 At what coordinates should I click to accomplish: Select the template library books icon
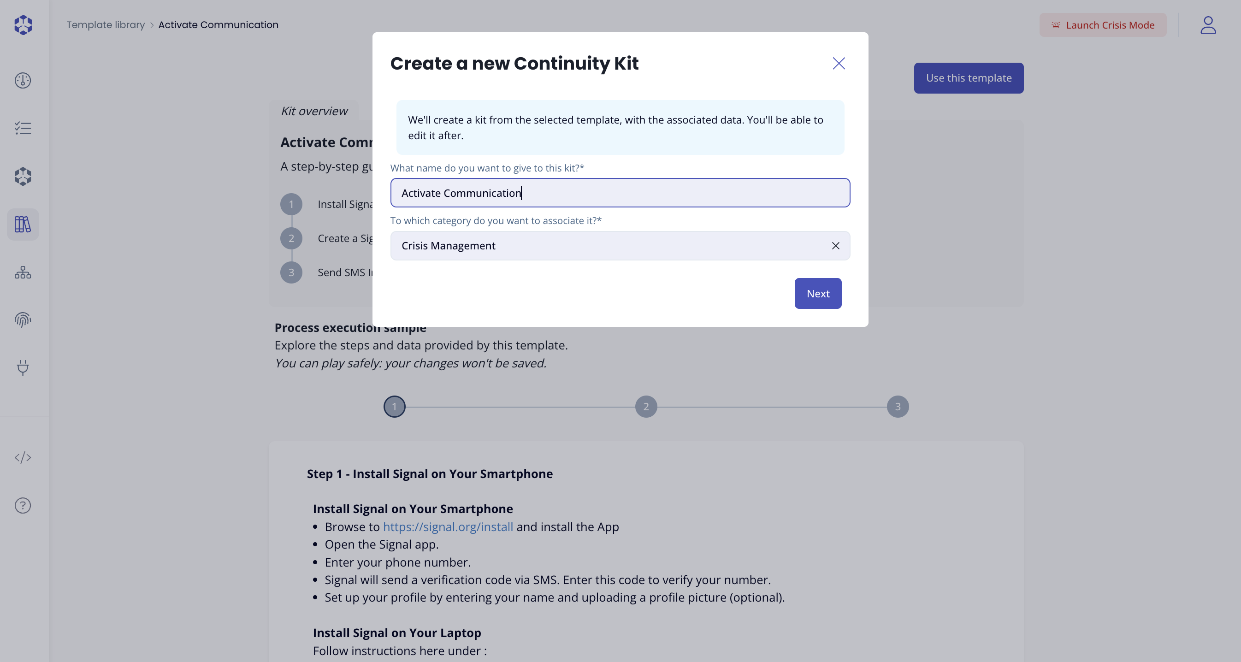coord(23,224)
